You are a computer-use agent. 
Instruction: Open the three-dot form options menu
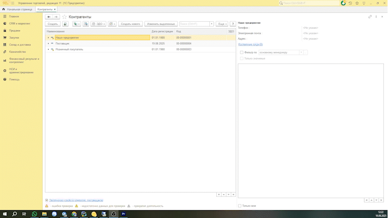[x=376, y=17]
